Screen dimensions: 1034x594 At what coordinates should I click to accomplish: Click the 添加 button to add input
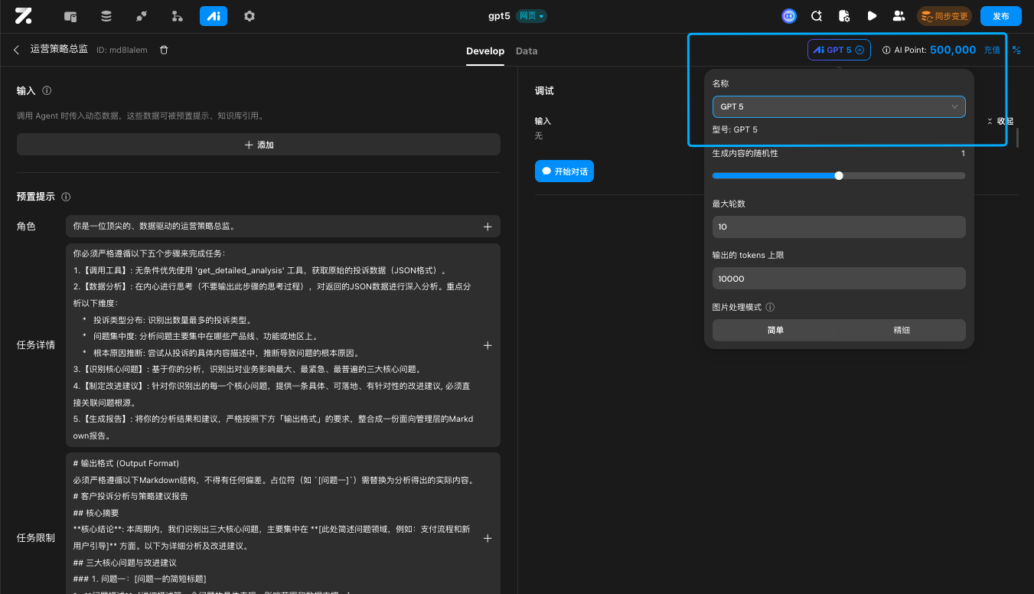point(259,145)
